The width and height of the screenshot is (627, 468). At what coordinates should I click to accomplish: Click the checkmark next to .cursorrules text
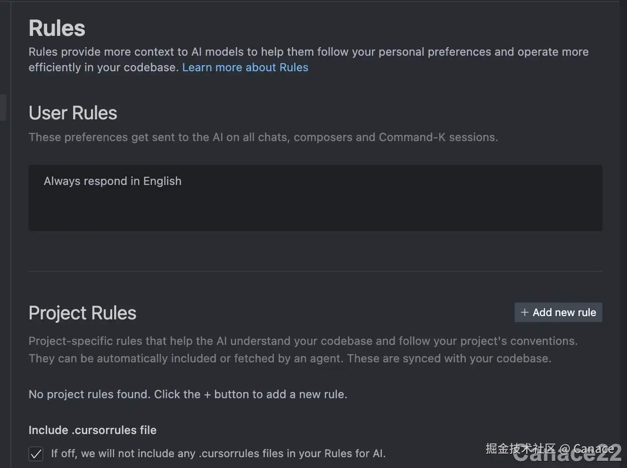[x=36, y=454]
